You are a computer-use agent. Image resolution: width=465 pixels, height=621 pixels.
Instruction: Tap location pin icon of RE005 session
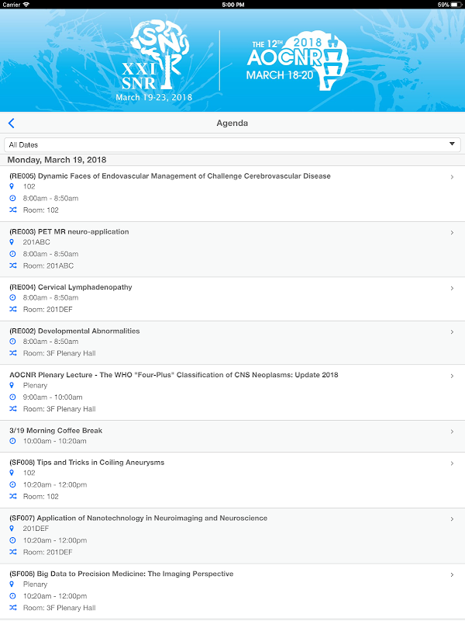point(12,186)
